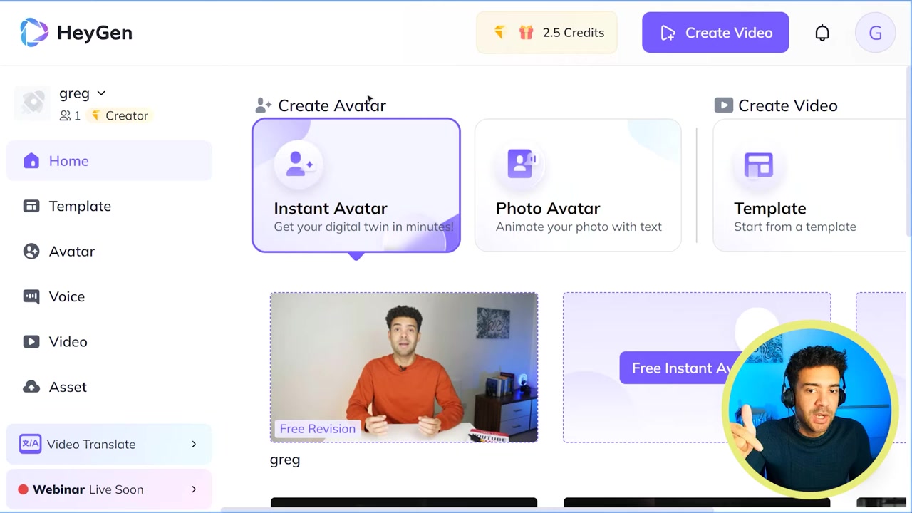912x513 pixels.
Task: Click the Instant Avatar person icon
Action: point(299,164)
